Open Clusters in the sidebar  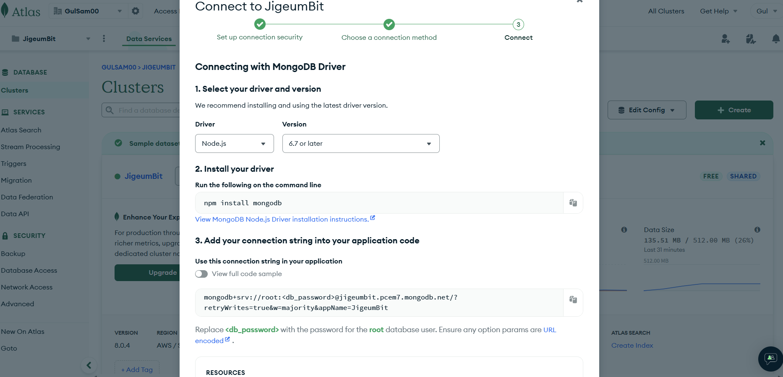pos(15,90)
